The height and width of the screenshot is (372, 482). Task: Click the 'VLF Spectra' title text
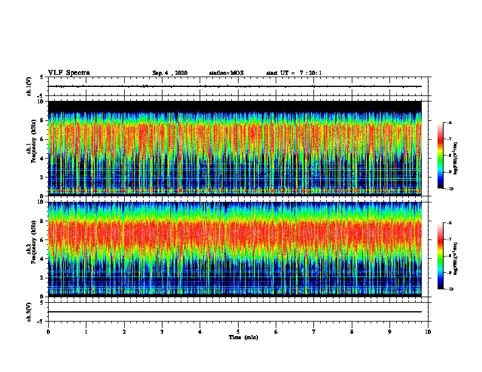coord(69,73)
